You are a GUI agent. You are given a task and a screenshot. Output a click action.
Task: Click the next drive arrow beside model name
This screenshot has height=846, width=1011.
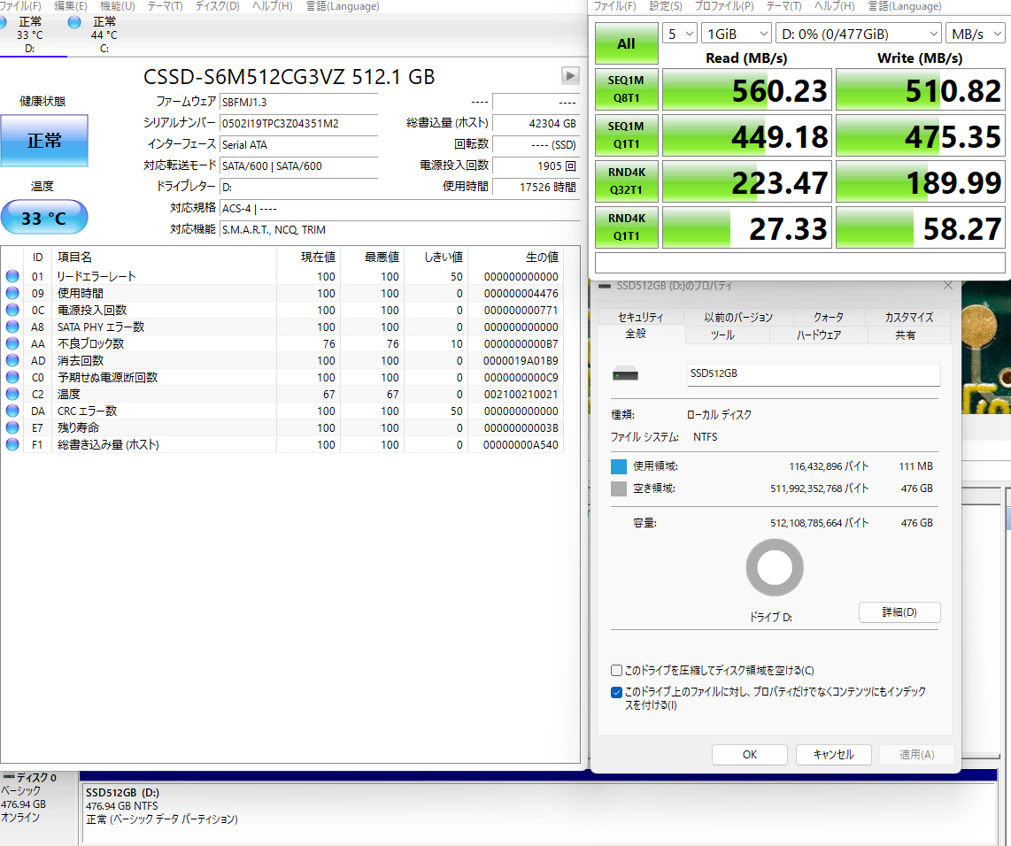click(570, 76)
